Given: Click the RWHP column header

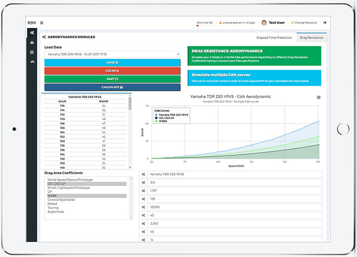Looking at the screenshot, I should [x=104, y=101].
